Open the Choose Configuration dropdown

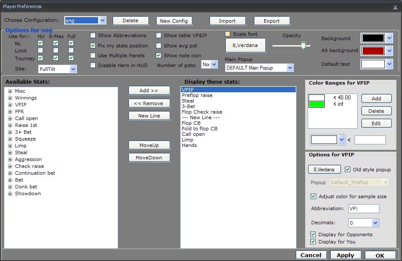pos(102,21)
